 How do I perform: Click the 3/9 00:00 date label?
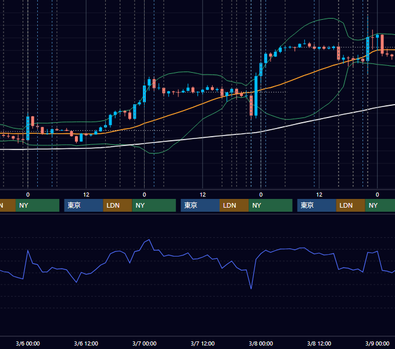377,343
